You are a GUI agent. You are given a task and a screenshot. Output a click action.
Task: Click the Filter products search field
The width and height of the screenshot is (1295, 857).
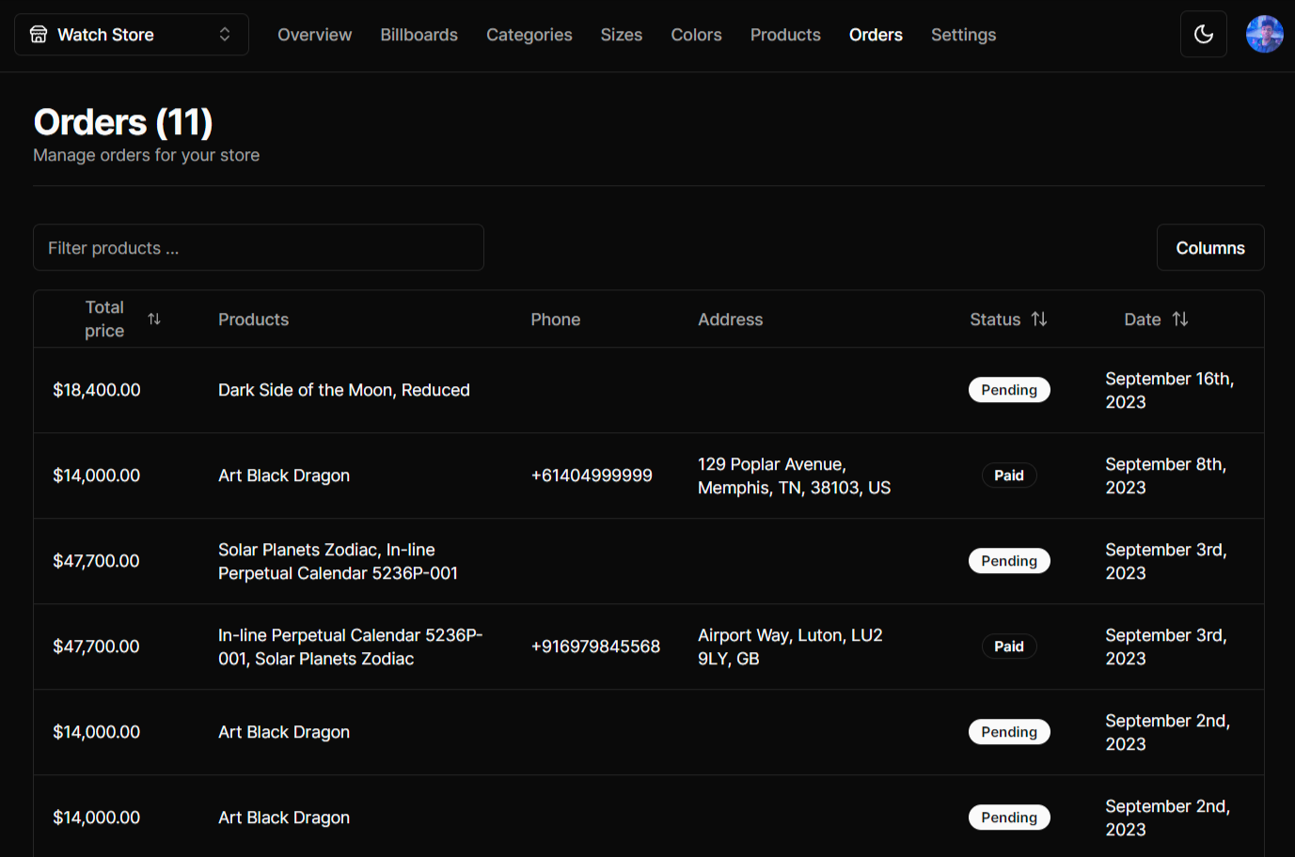[259, 248]
